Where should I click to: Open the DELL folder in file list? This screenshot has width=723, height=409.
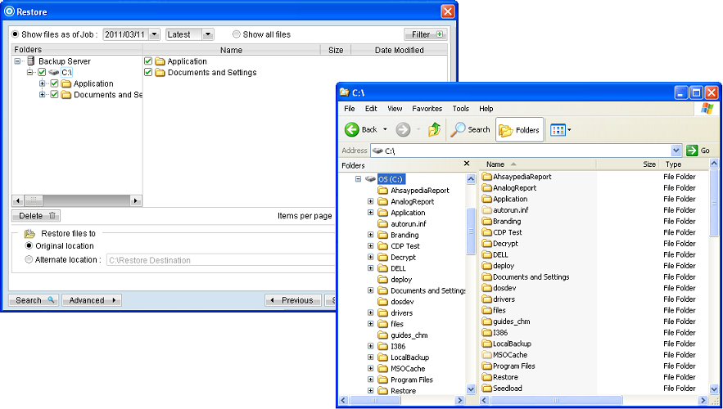500,254
